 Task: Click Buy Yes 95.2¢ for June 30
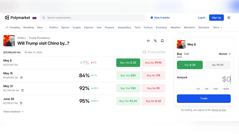pyautogui.click(x=128, y=101)
